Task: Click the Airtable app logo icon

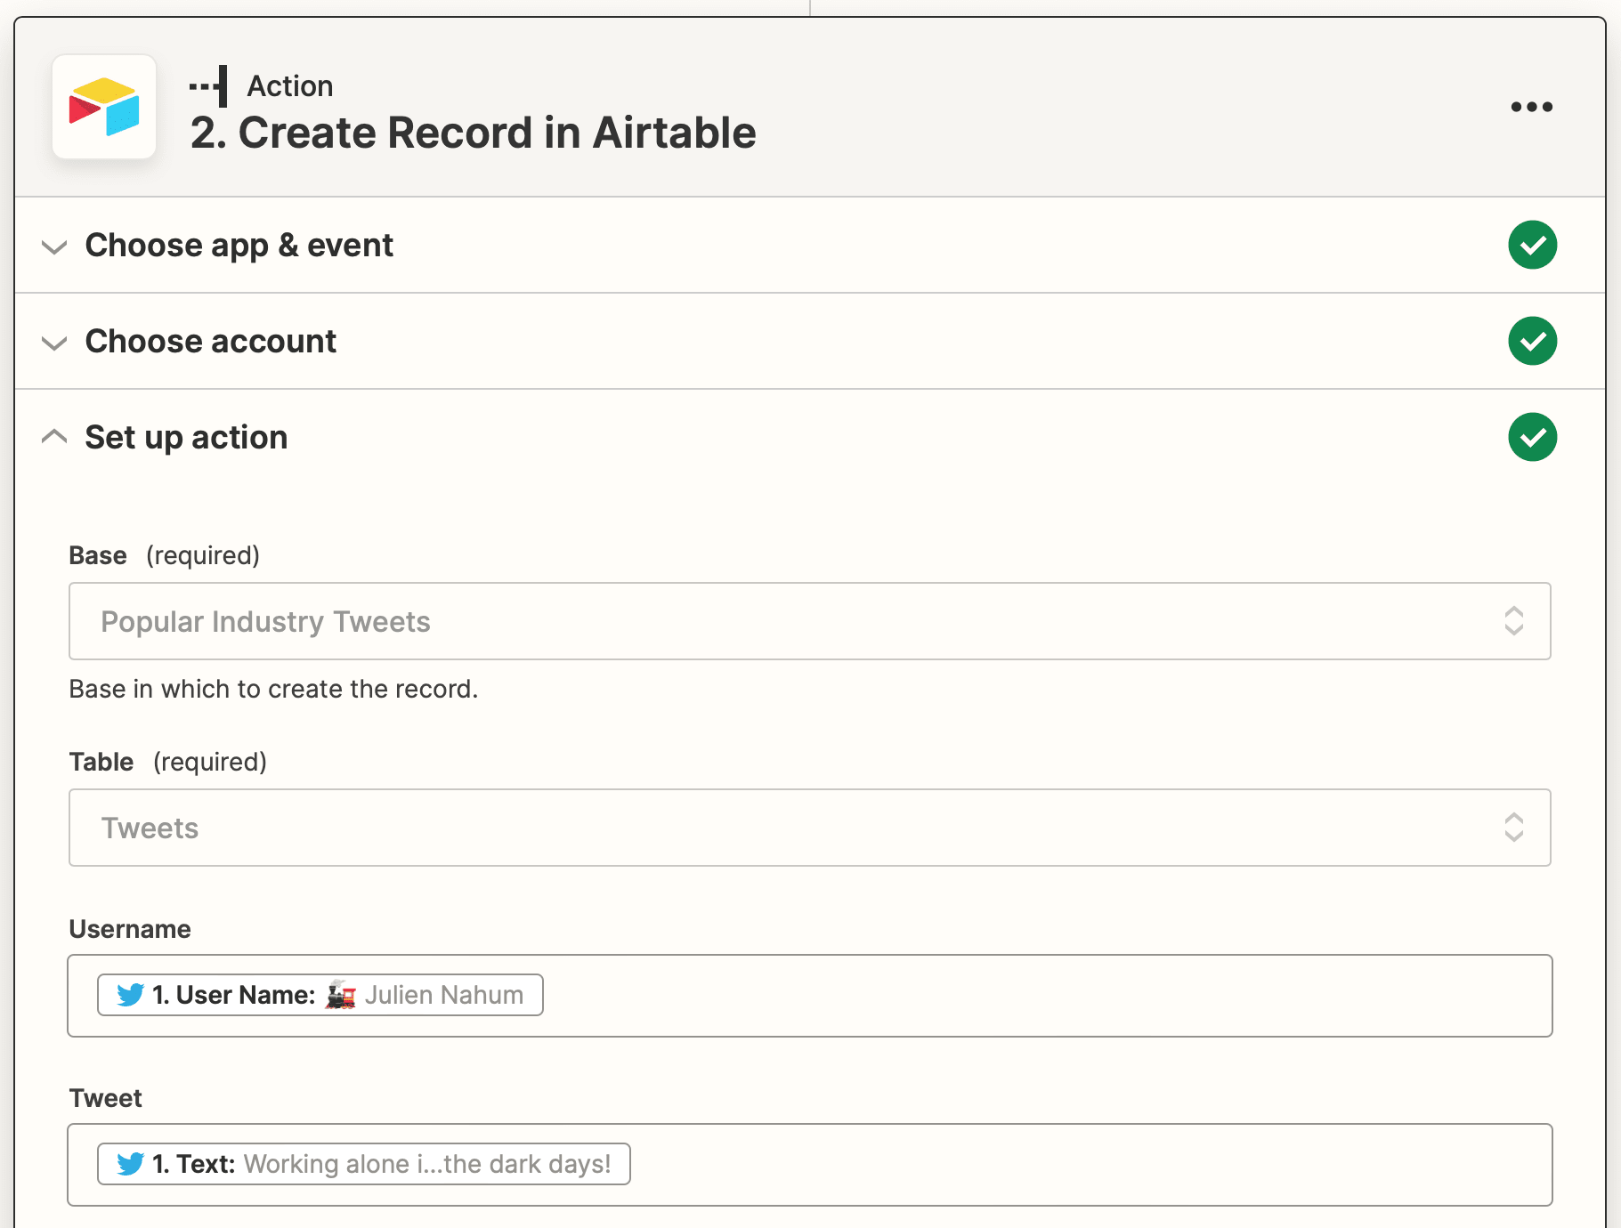Action: pyautogui.click(x=104, y=107)
